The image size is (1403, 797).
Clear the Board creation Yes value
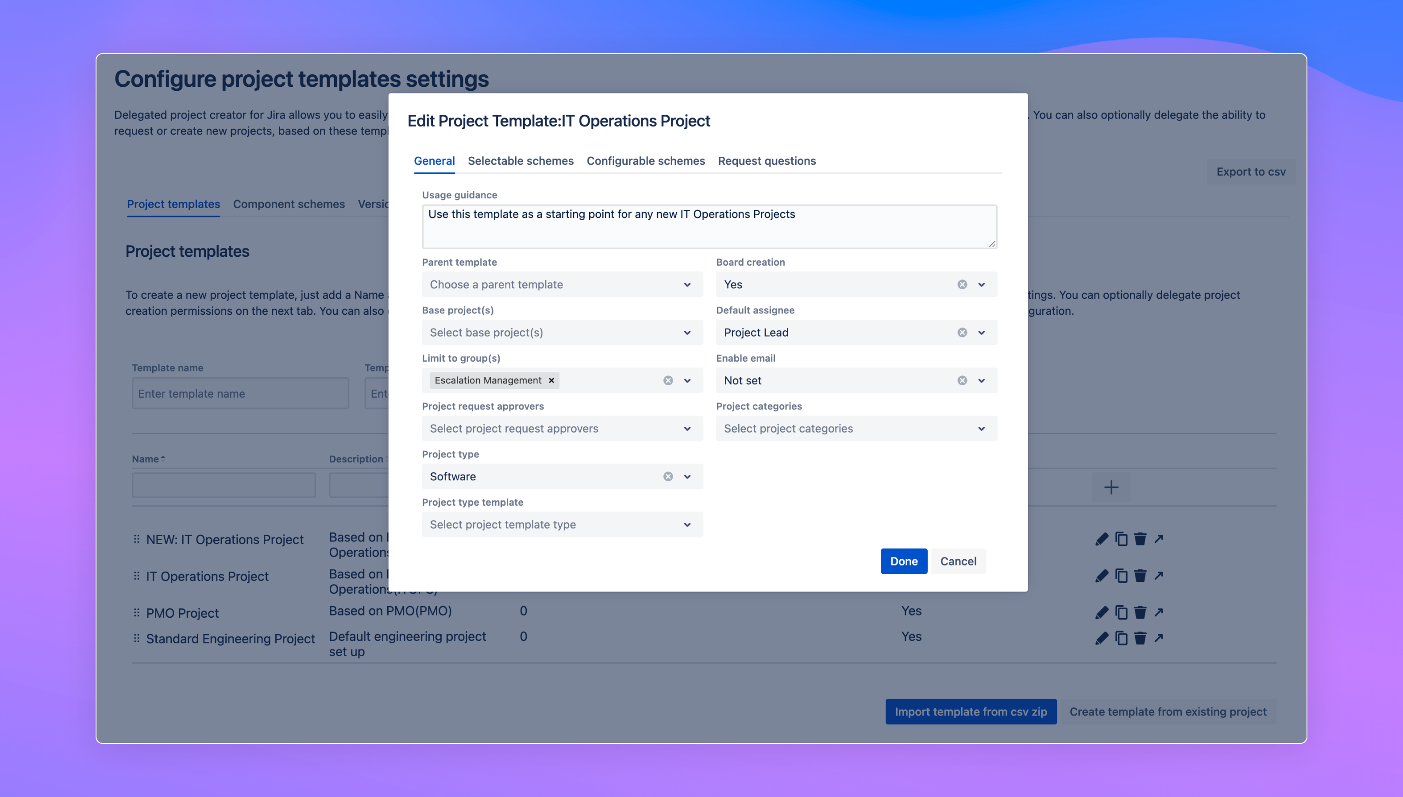tap(962, 285)
